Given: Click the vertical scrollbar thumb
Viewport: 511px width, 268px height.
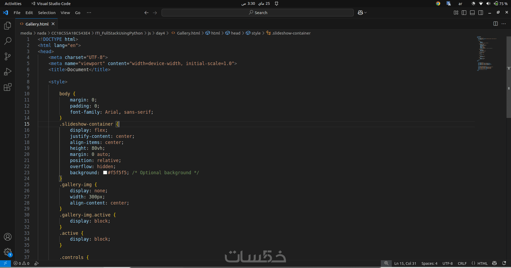Looking at the screenshot, I should pos(509,77).
